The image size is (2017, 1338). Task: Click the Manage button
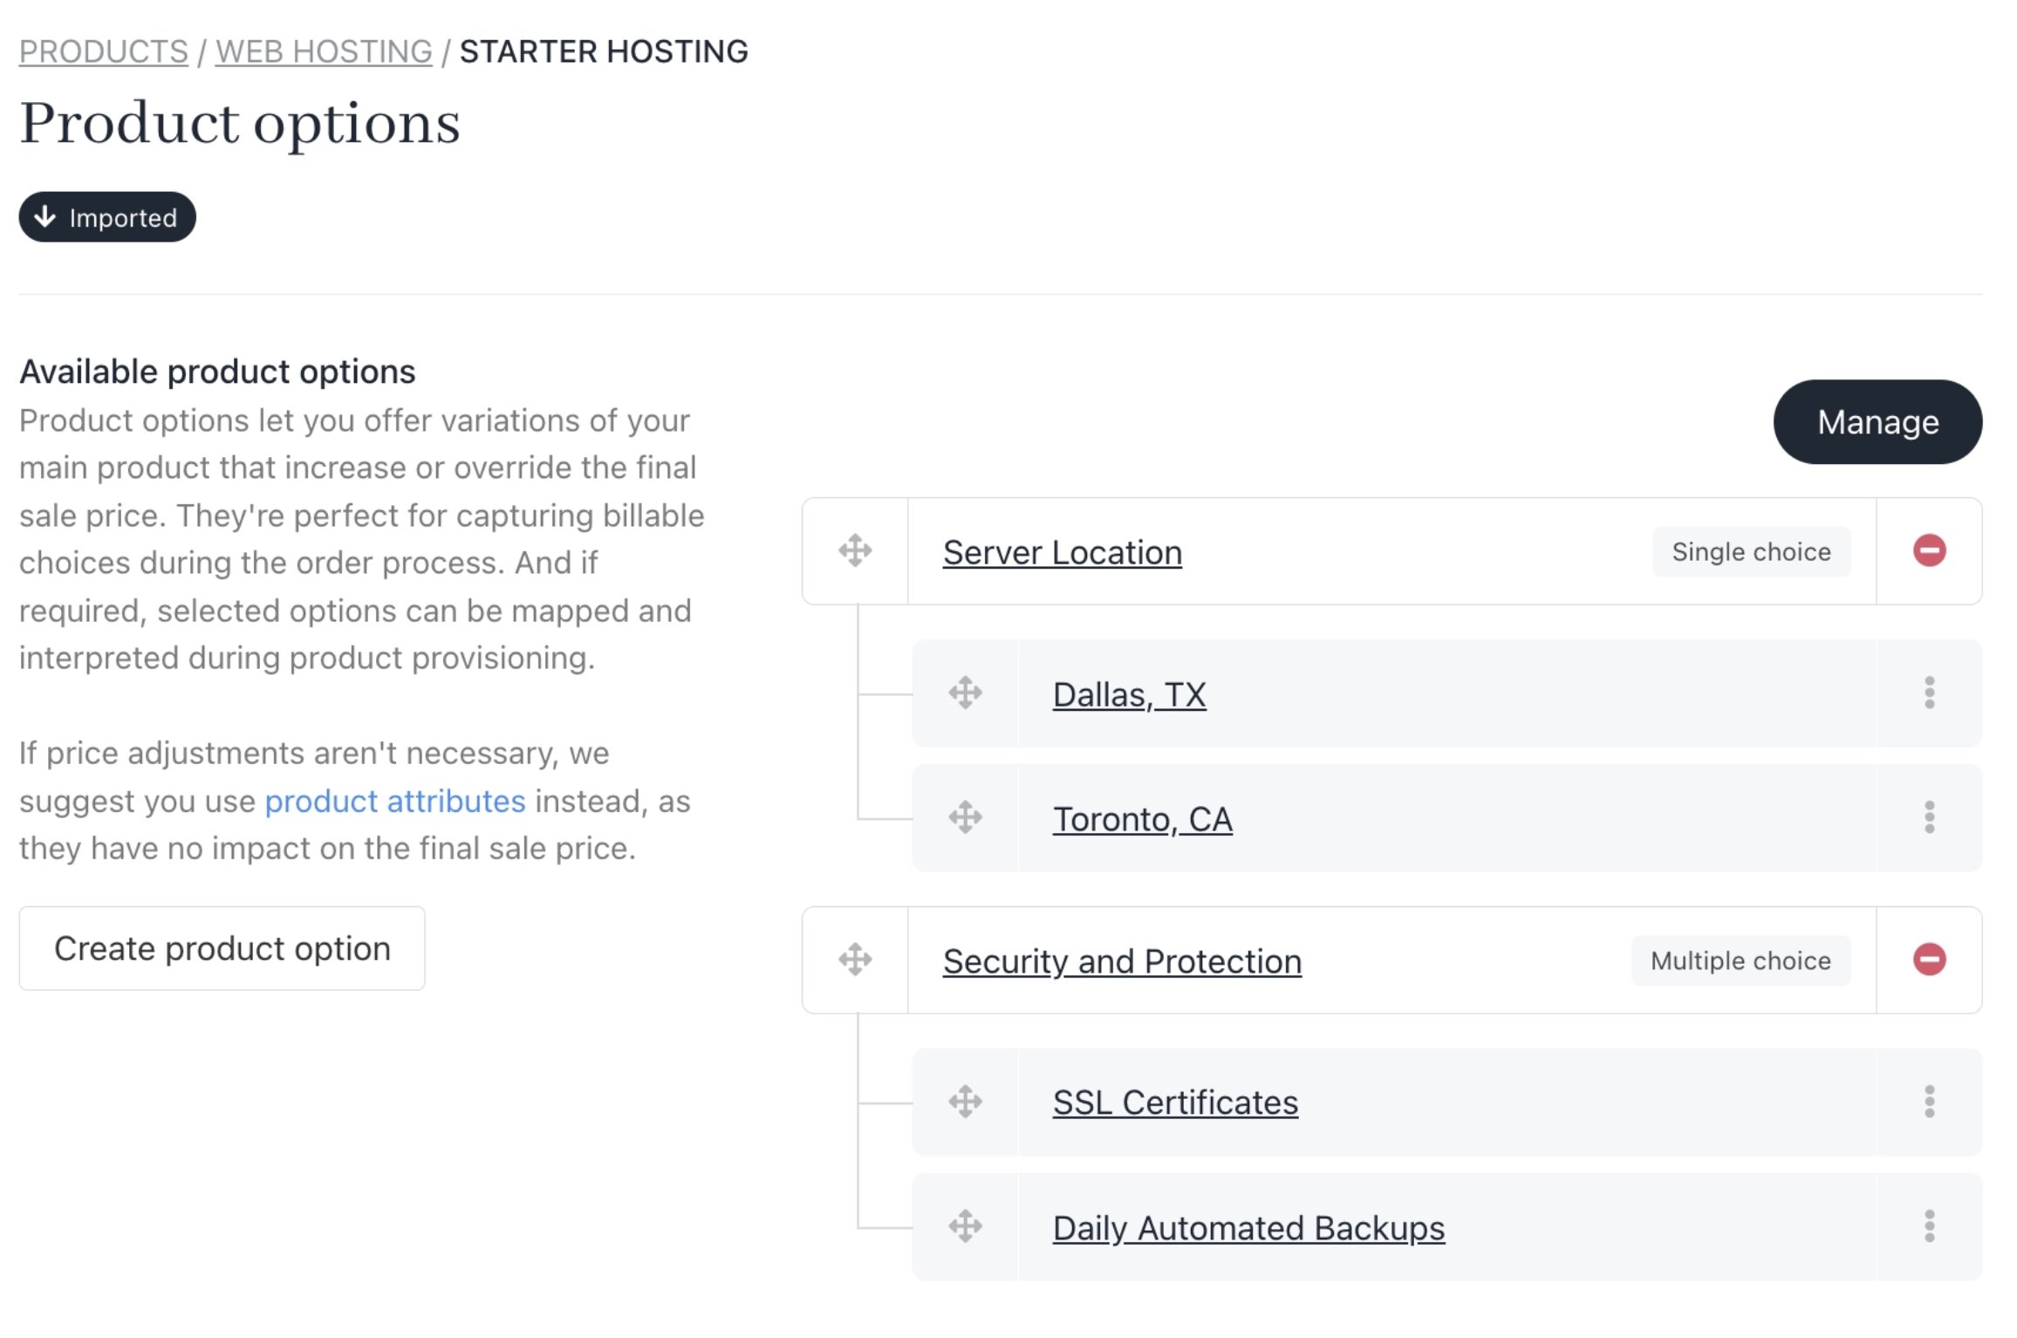(1877, 422)
